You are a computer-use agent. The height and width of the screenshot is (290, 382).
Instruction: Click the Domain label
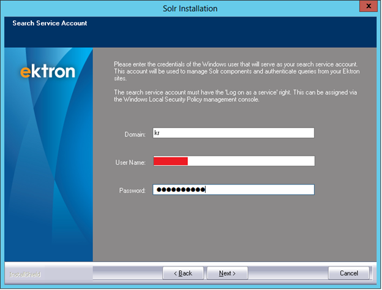click(x=136, y=134)
